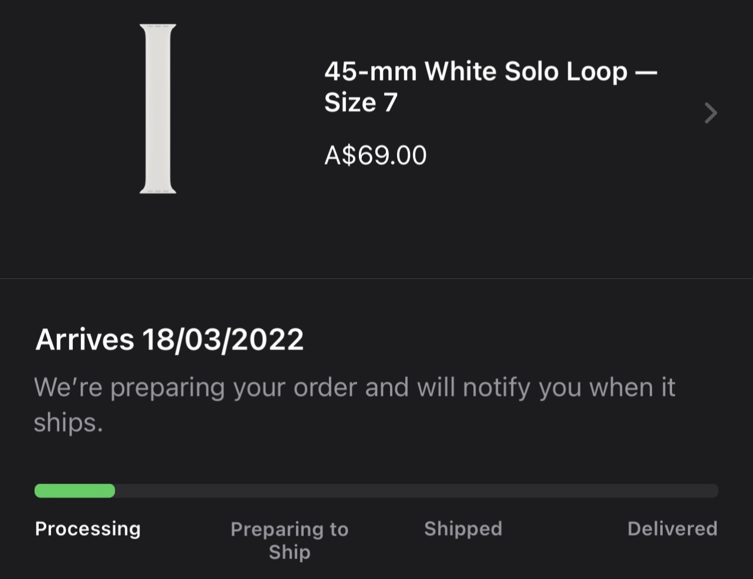Click the word Ship under Preparing to
This screenshot has width=753, height=579.
coord(290,552)
